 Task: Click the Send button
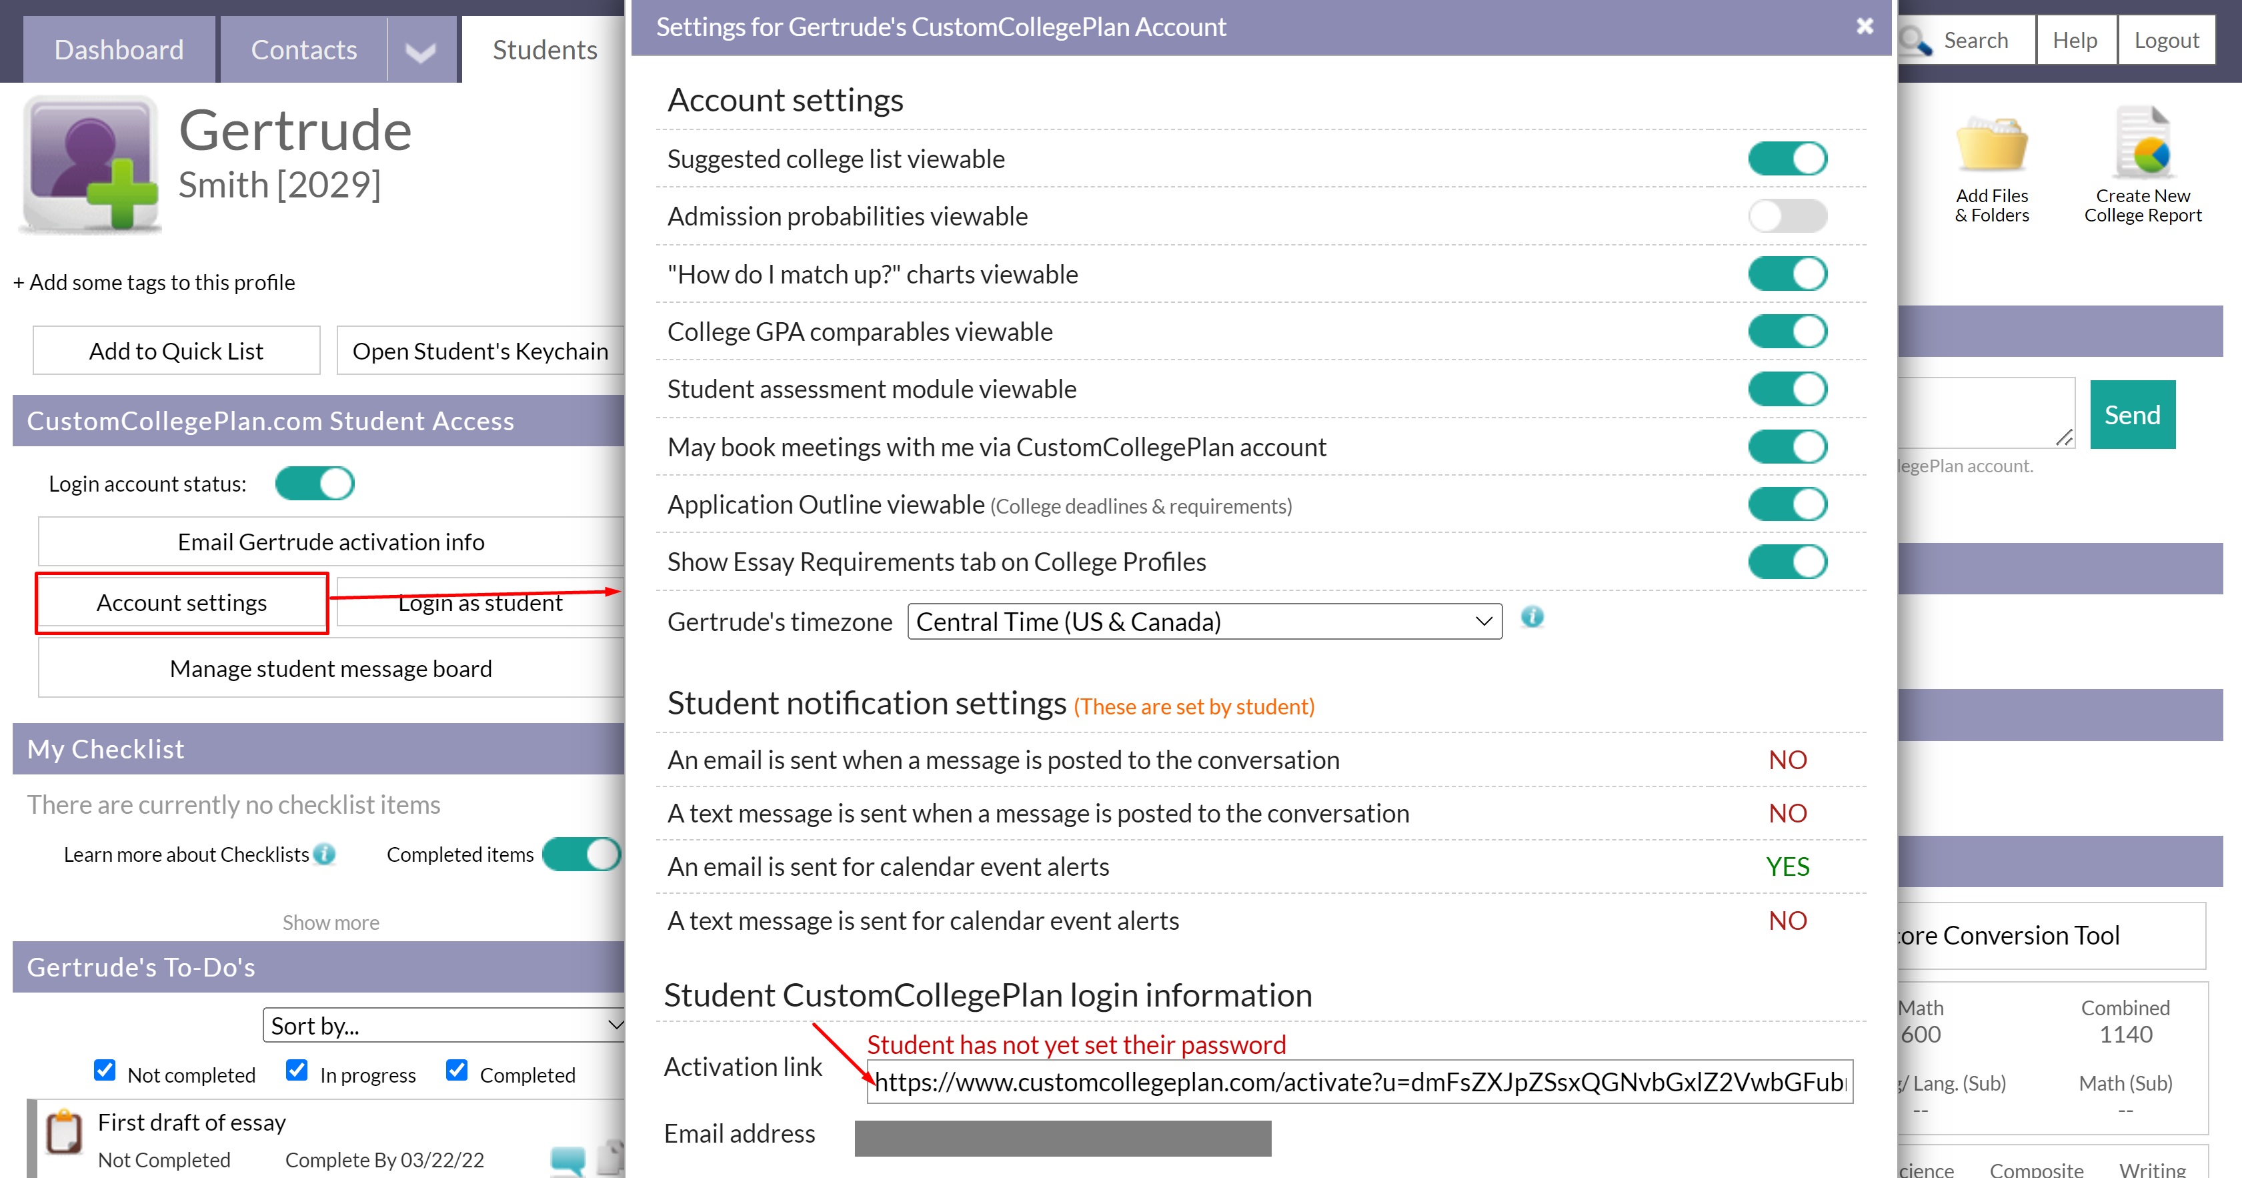tap(2133, 414)
